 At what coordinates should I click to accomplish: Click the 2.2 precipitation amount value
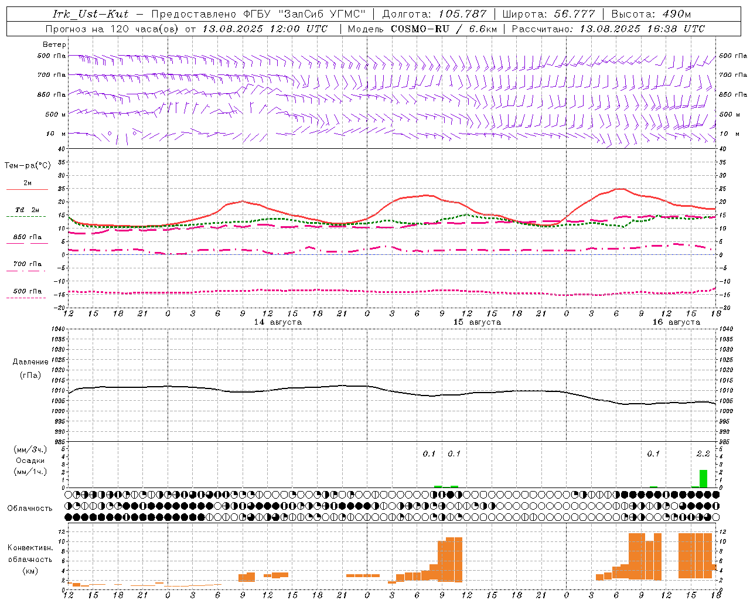pyautogui.click(x=703, y=454)
